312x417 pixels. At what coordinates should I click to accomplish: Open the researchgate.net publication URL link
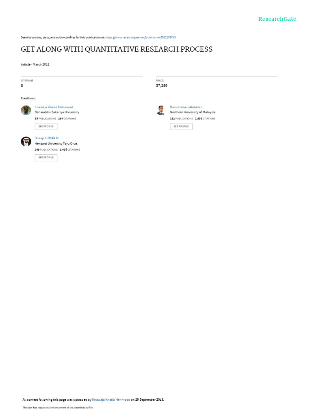140,37
